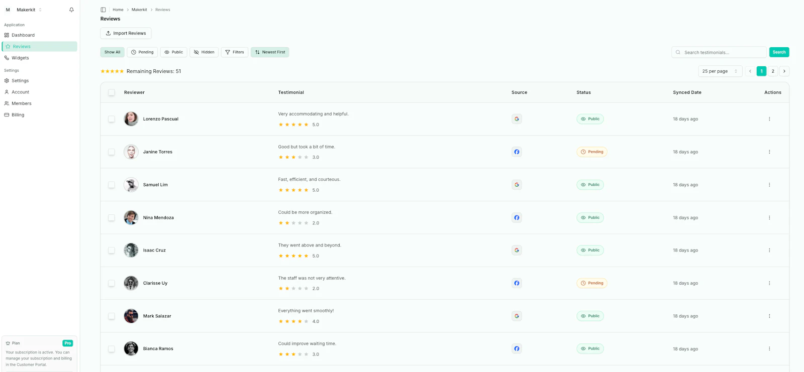
Task: Check the Nina Mendoza row checkbox
Action: (112, 217)
